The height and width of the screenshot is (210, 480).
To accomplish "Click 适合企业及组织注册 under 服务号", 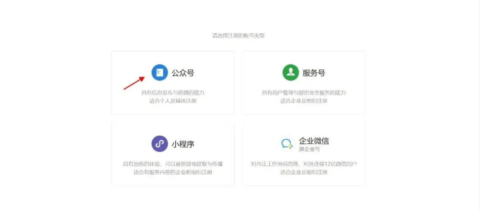I will (x=304, y=101).
